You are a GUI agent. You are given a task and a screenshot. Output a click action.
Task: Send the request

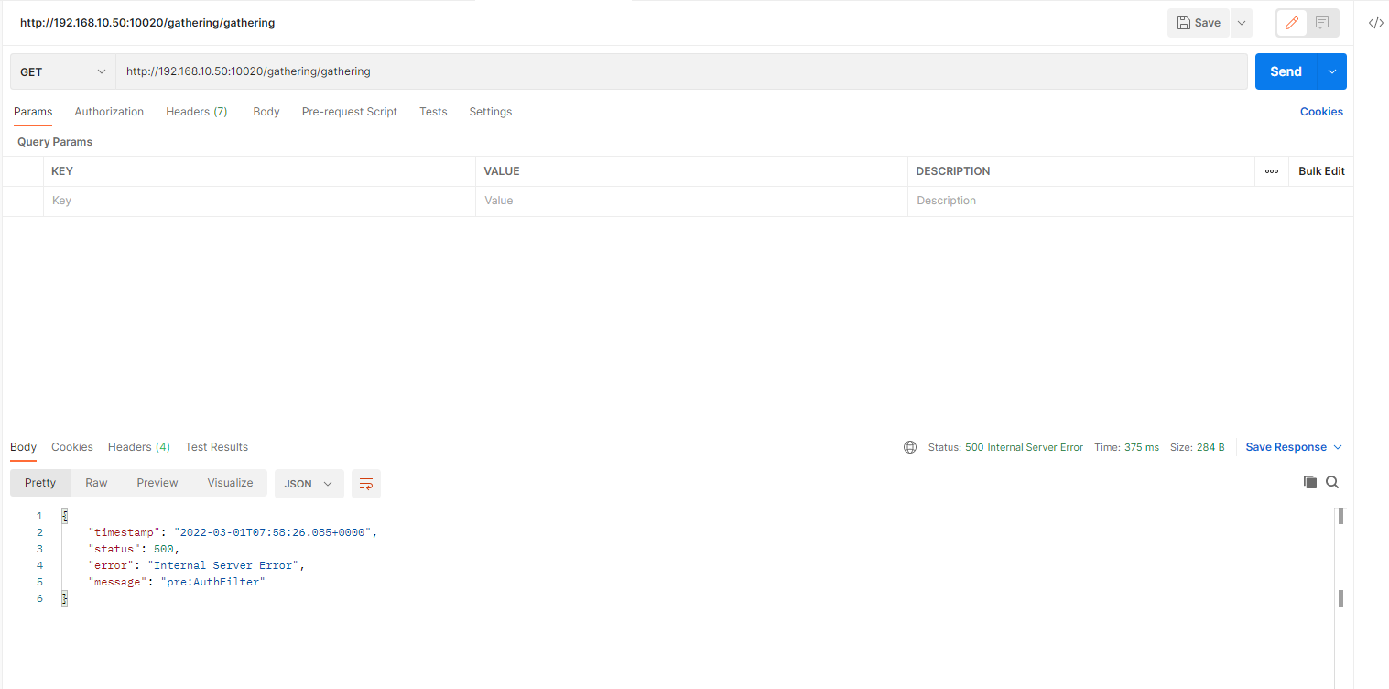1286,71
